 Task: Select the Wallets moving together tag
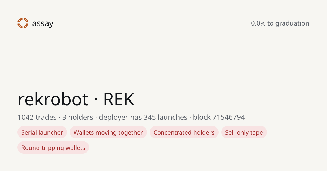click(108, 132)
